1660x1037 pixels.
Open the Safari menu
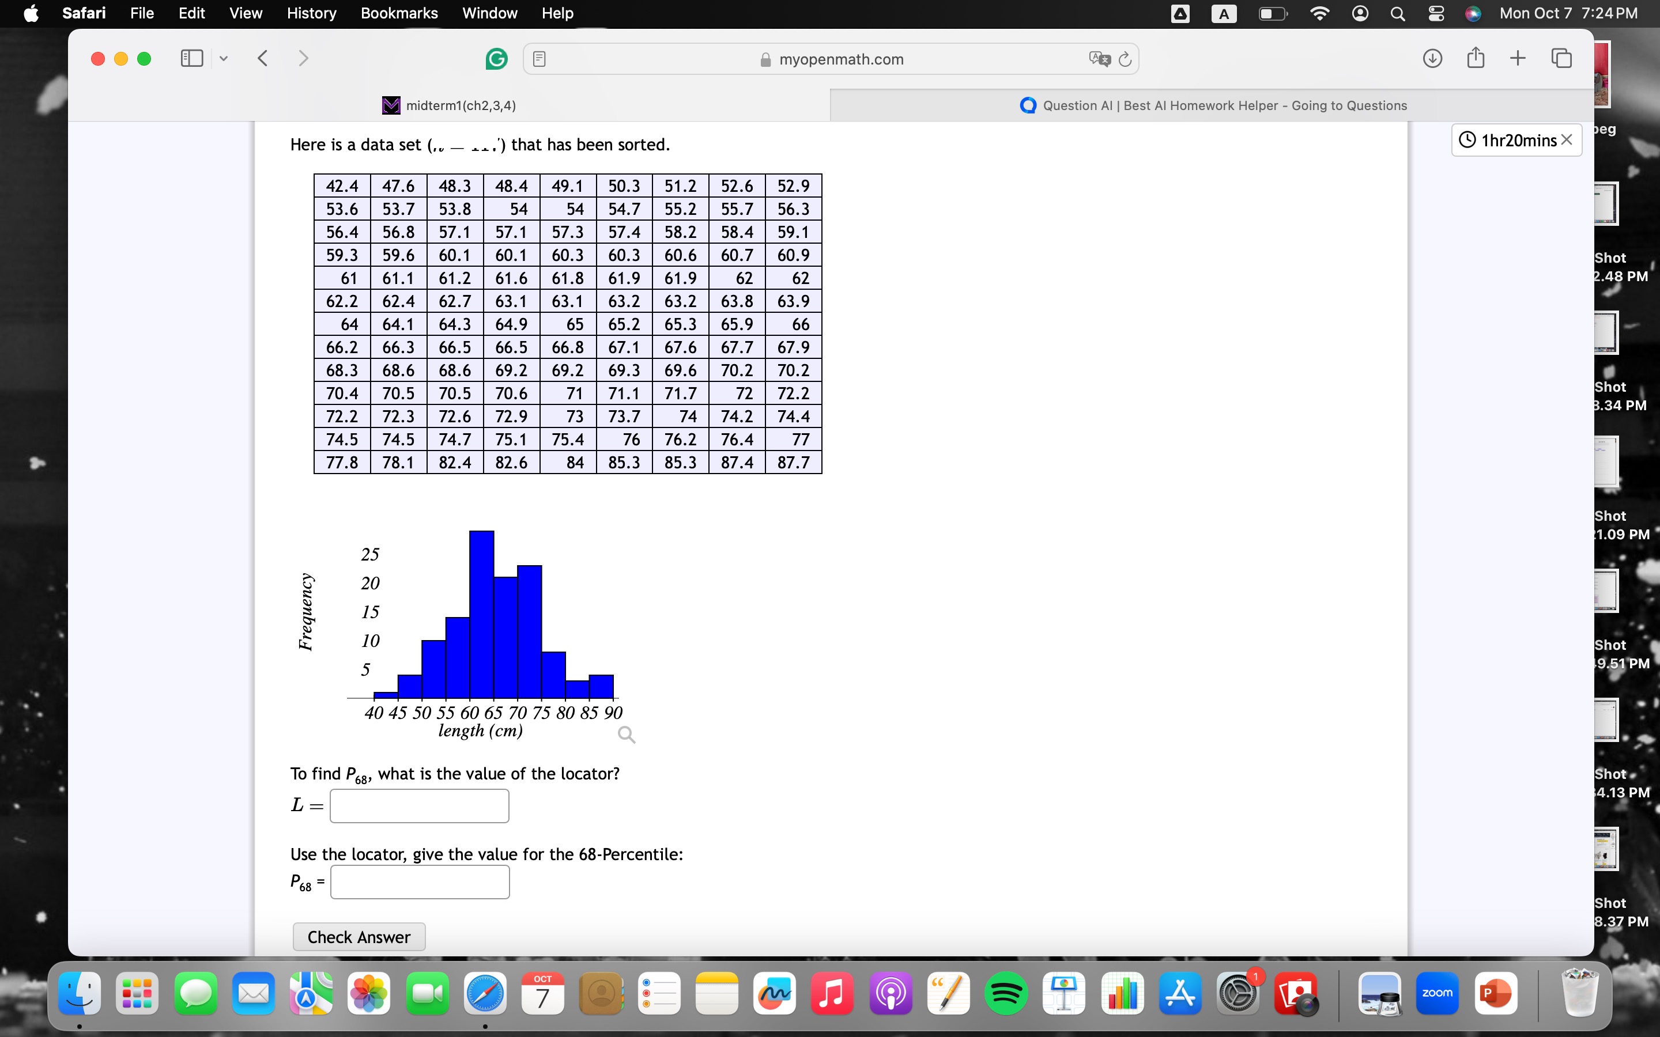pyautogui.click(x=84, y=13)
